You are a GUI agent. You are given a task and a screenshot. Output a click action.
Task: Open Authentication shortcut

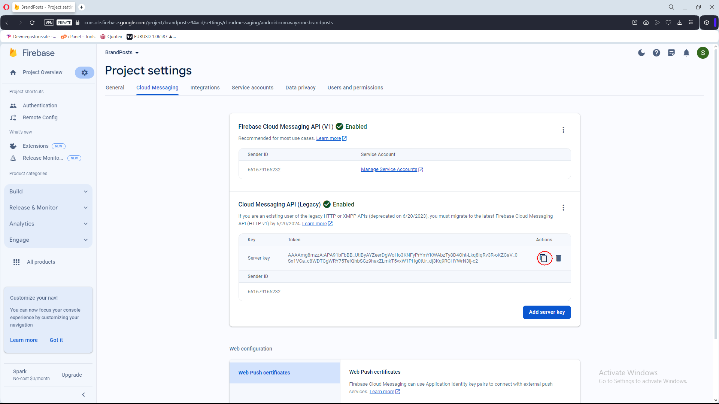click(x=40, y=105)
